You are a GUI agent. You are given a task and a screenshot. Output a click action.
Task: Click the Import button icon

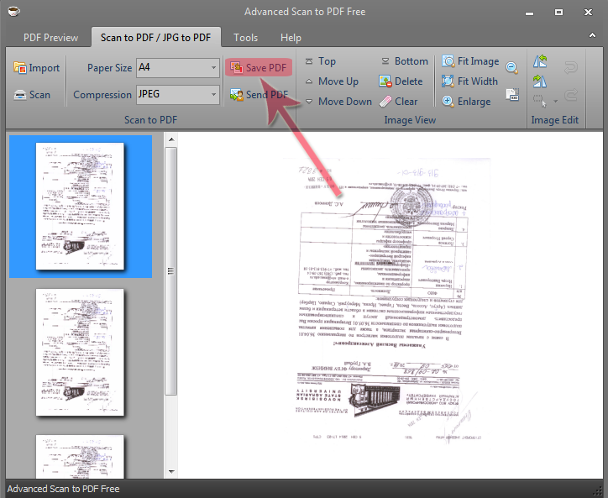20,68
